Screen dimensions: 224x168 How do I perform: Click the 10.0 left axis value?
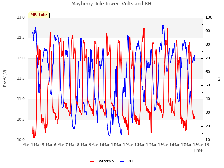click(21, 140)
